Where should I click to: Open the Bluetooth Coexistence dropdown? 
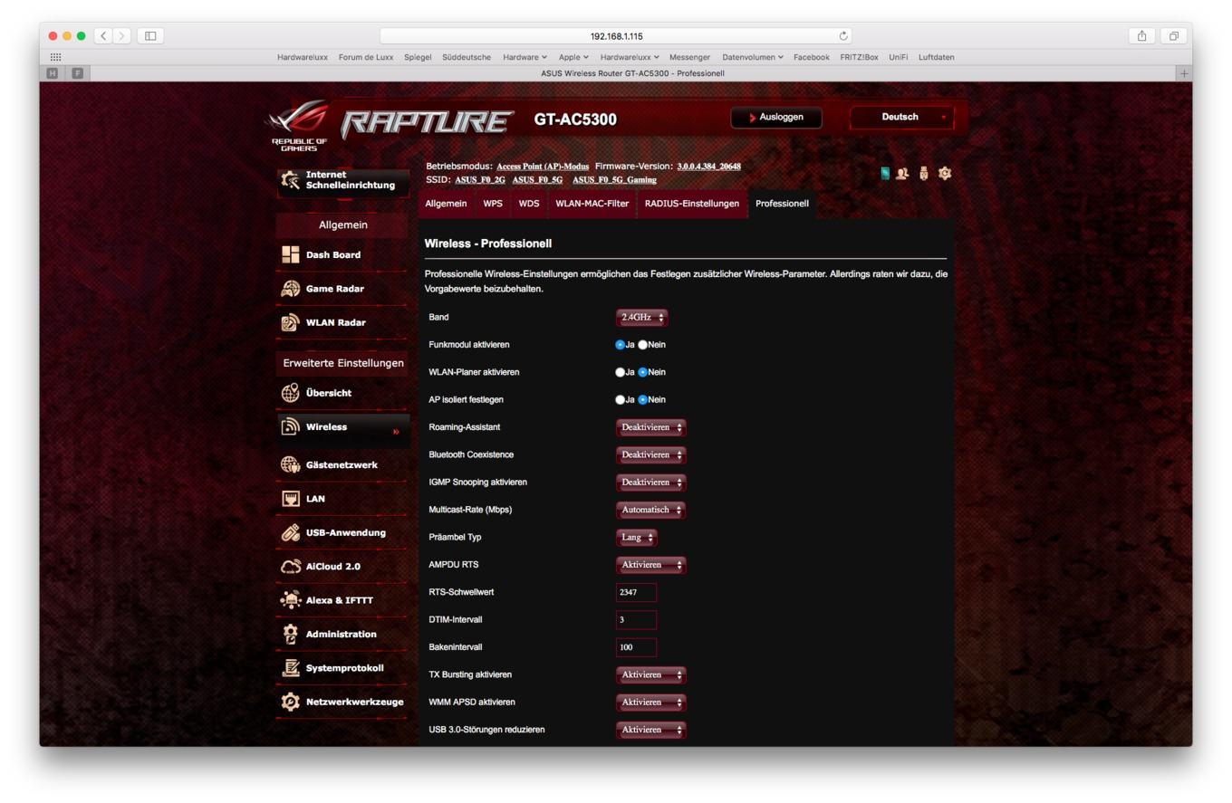click(x=651, y=454)
